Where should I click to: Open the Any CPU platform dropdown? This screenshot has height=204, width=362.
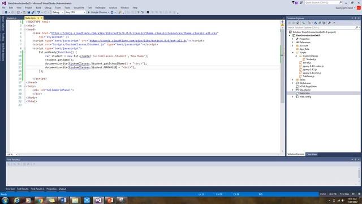75,12
